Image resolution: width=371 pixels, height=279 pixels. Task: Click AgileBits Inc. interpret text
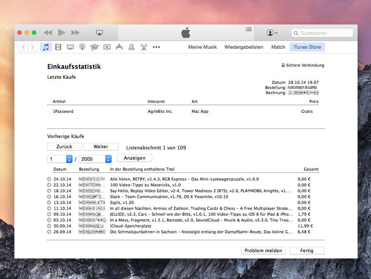click(x=160, y=112)
